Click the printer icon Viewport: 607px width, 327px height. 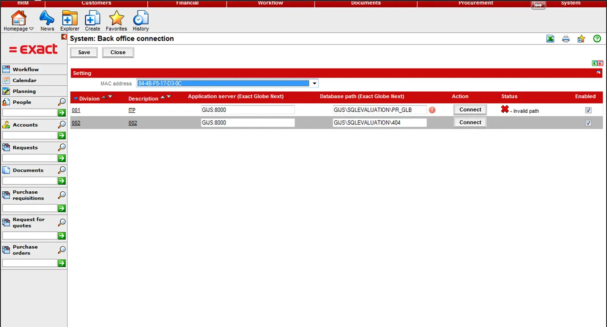(x=566, y=39)
